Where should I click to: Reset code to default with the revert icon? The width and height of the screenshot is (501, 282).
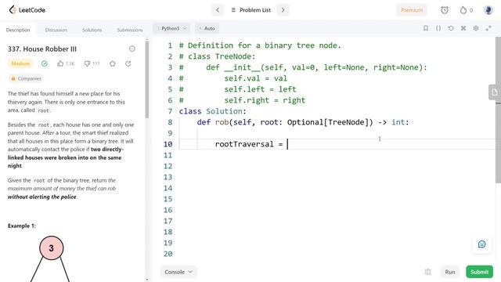(x=451, y=28)
